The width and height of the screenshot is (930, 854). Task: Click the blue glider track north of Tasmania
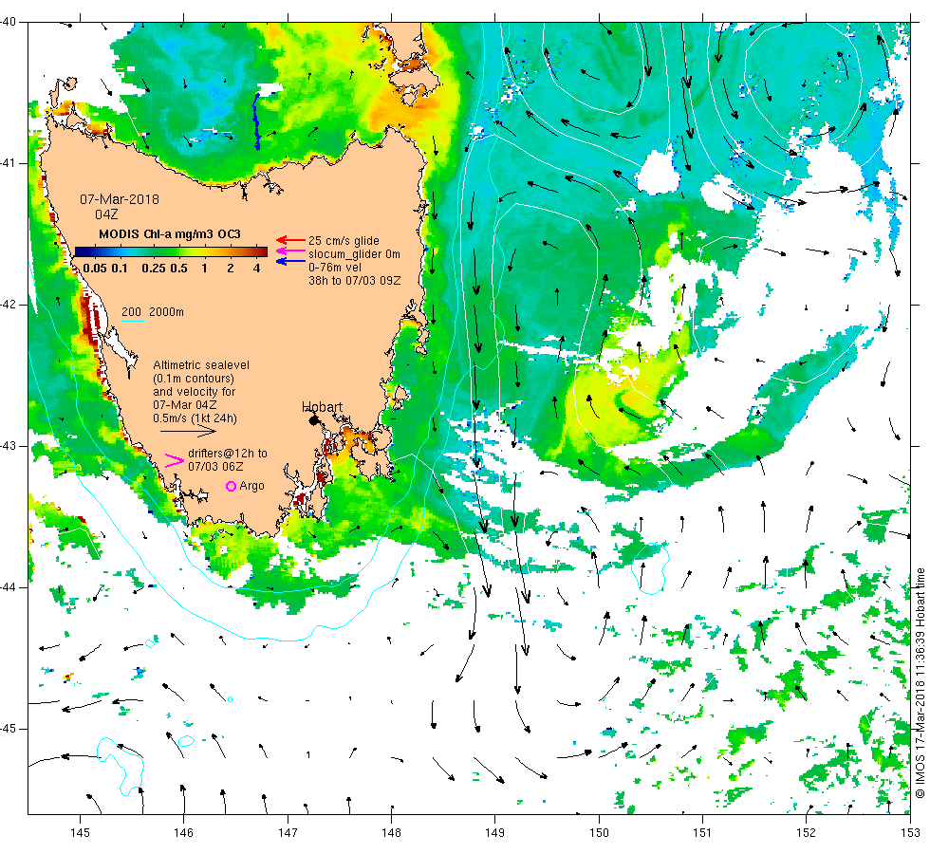point(257,121)
